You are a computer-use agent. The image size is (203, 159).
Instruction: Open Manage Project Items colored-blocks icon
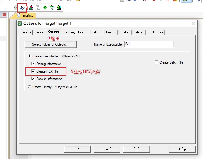click(x=31, y=8)
